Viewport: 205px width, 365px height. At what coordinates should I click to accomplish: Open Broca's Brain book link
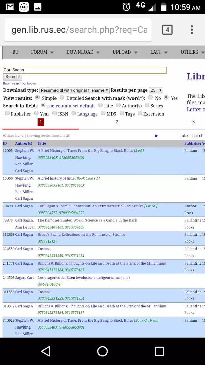[x=81, y=234]
